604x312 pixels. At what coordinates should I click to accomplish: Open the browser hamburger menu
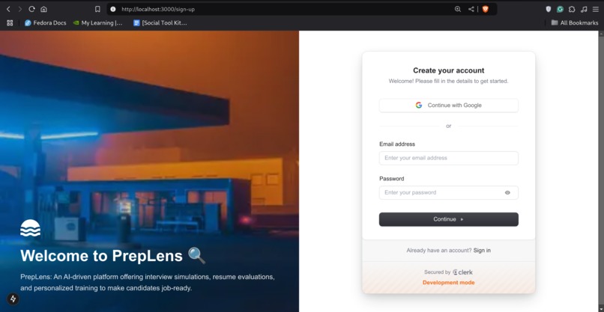(x=596, y=9)
